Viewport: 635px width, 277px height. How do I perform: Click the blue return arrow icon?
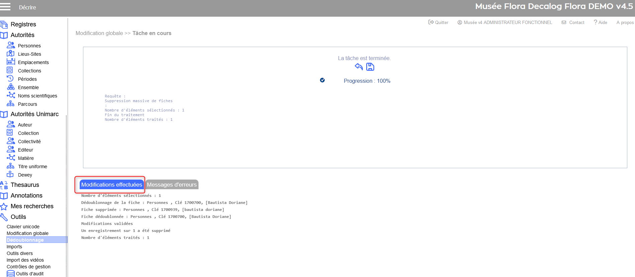click(x=359, y=67)
